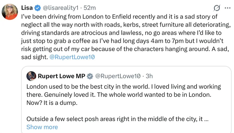Click Lisa's blue verified badge
Image resolution: width=234 pixels, height=133 pixels.
(38, 8)
